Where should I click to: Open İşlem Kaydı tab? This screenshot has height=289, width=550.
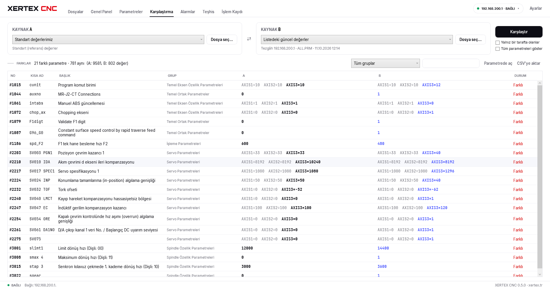coord(232,12)
